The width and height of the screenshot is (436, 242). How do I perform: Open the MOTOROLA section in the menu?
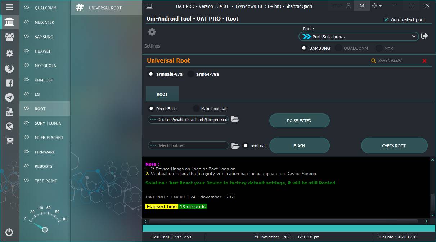coord(45,66)
